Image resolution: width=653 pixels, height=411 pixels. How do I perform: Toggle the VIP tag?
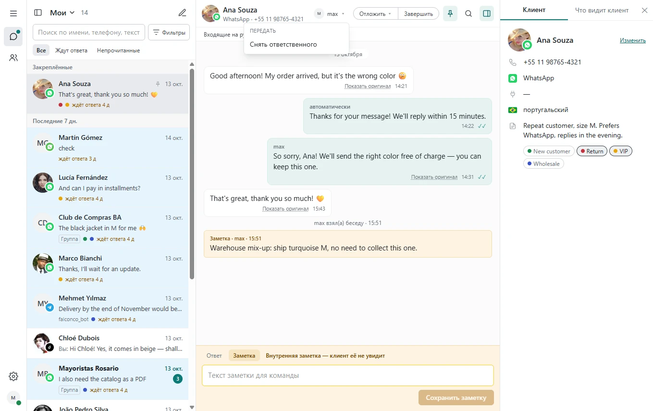[x=621, y=151]
